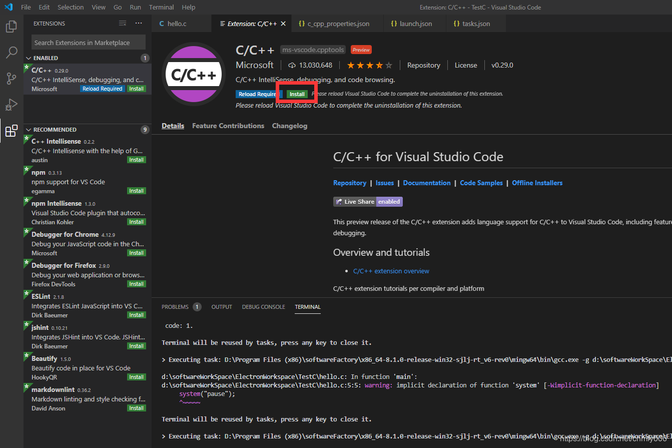This screenshot has height=448, width=672.
Task: Install the Debugger for Firefox extension
Action: 137,284
